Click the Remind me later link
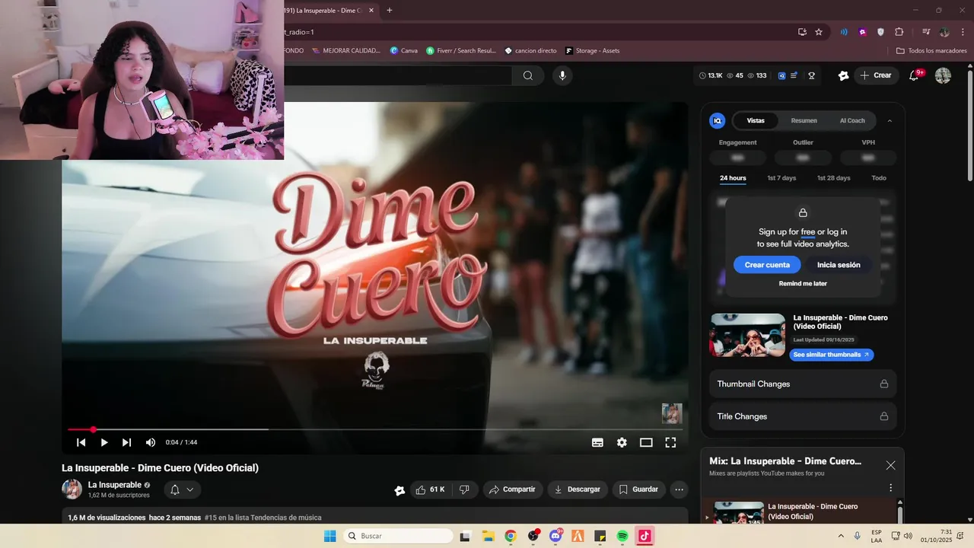 coord(803,283)
